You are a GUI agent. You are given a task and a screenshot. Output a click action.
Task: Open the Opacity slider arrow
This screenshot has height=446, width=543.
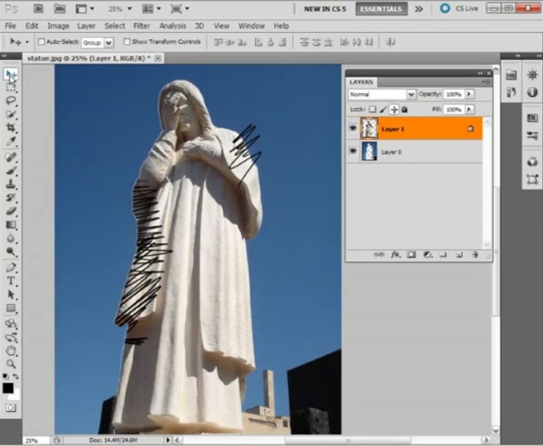(469, 94)
